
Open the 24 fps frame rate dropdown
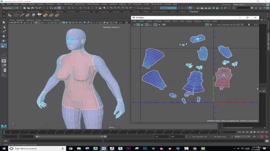(242, 137)
